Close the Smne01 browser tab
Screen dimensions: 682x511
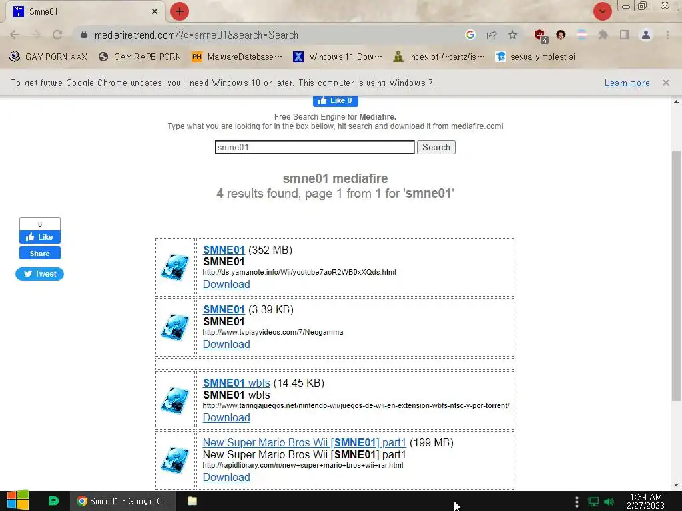click(x=155, y=12)
